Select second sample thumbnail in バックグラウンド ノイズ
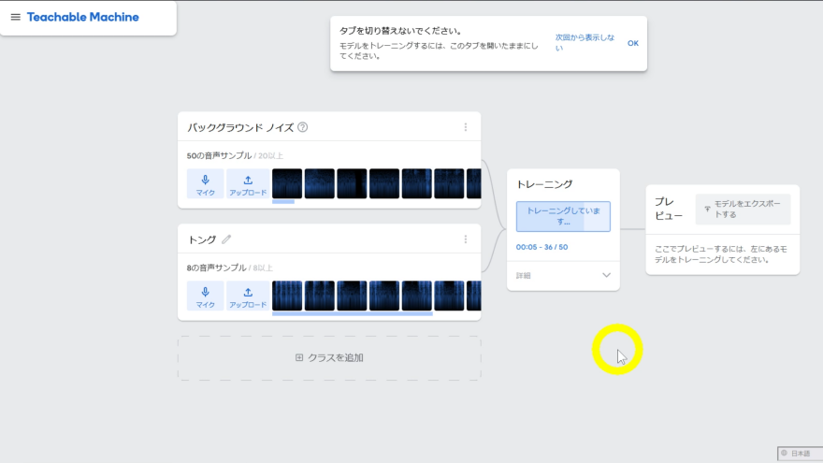Viewport: 823px width, 463px height. [320, 183]
